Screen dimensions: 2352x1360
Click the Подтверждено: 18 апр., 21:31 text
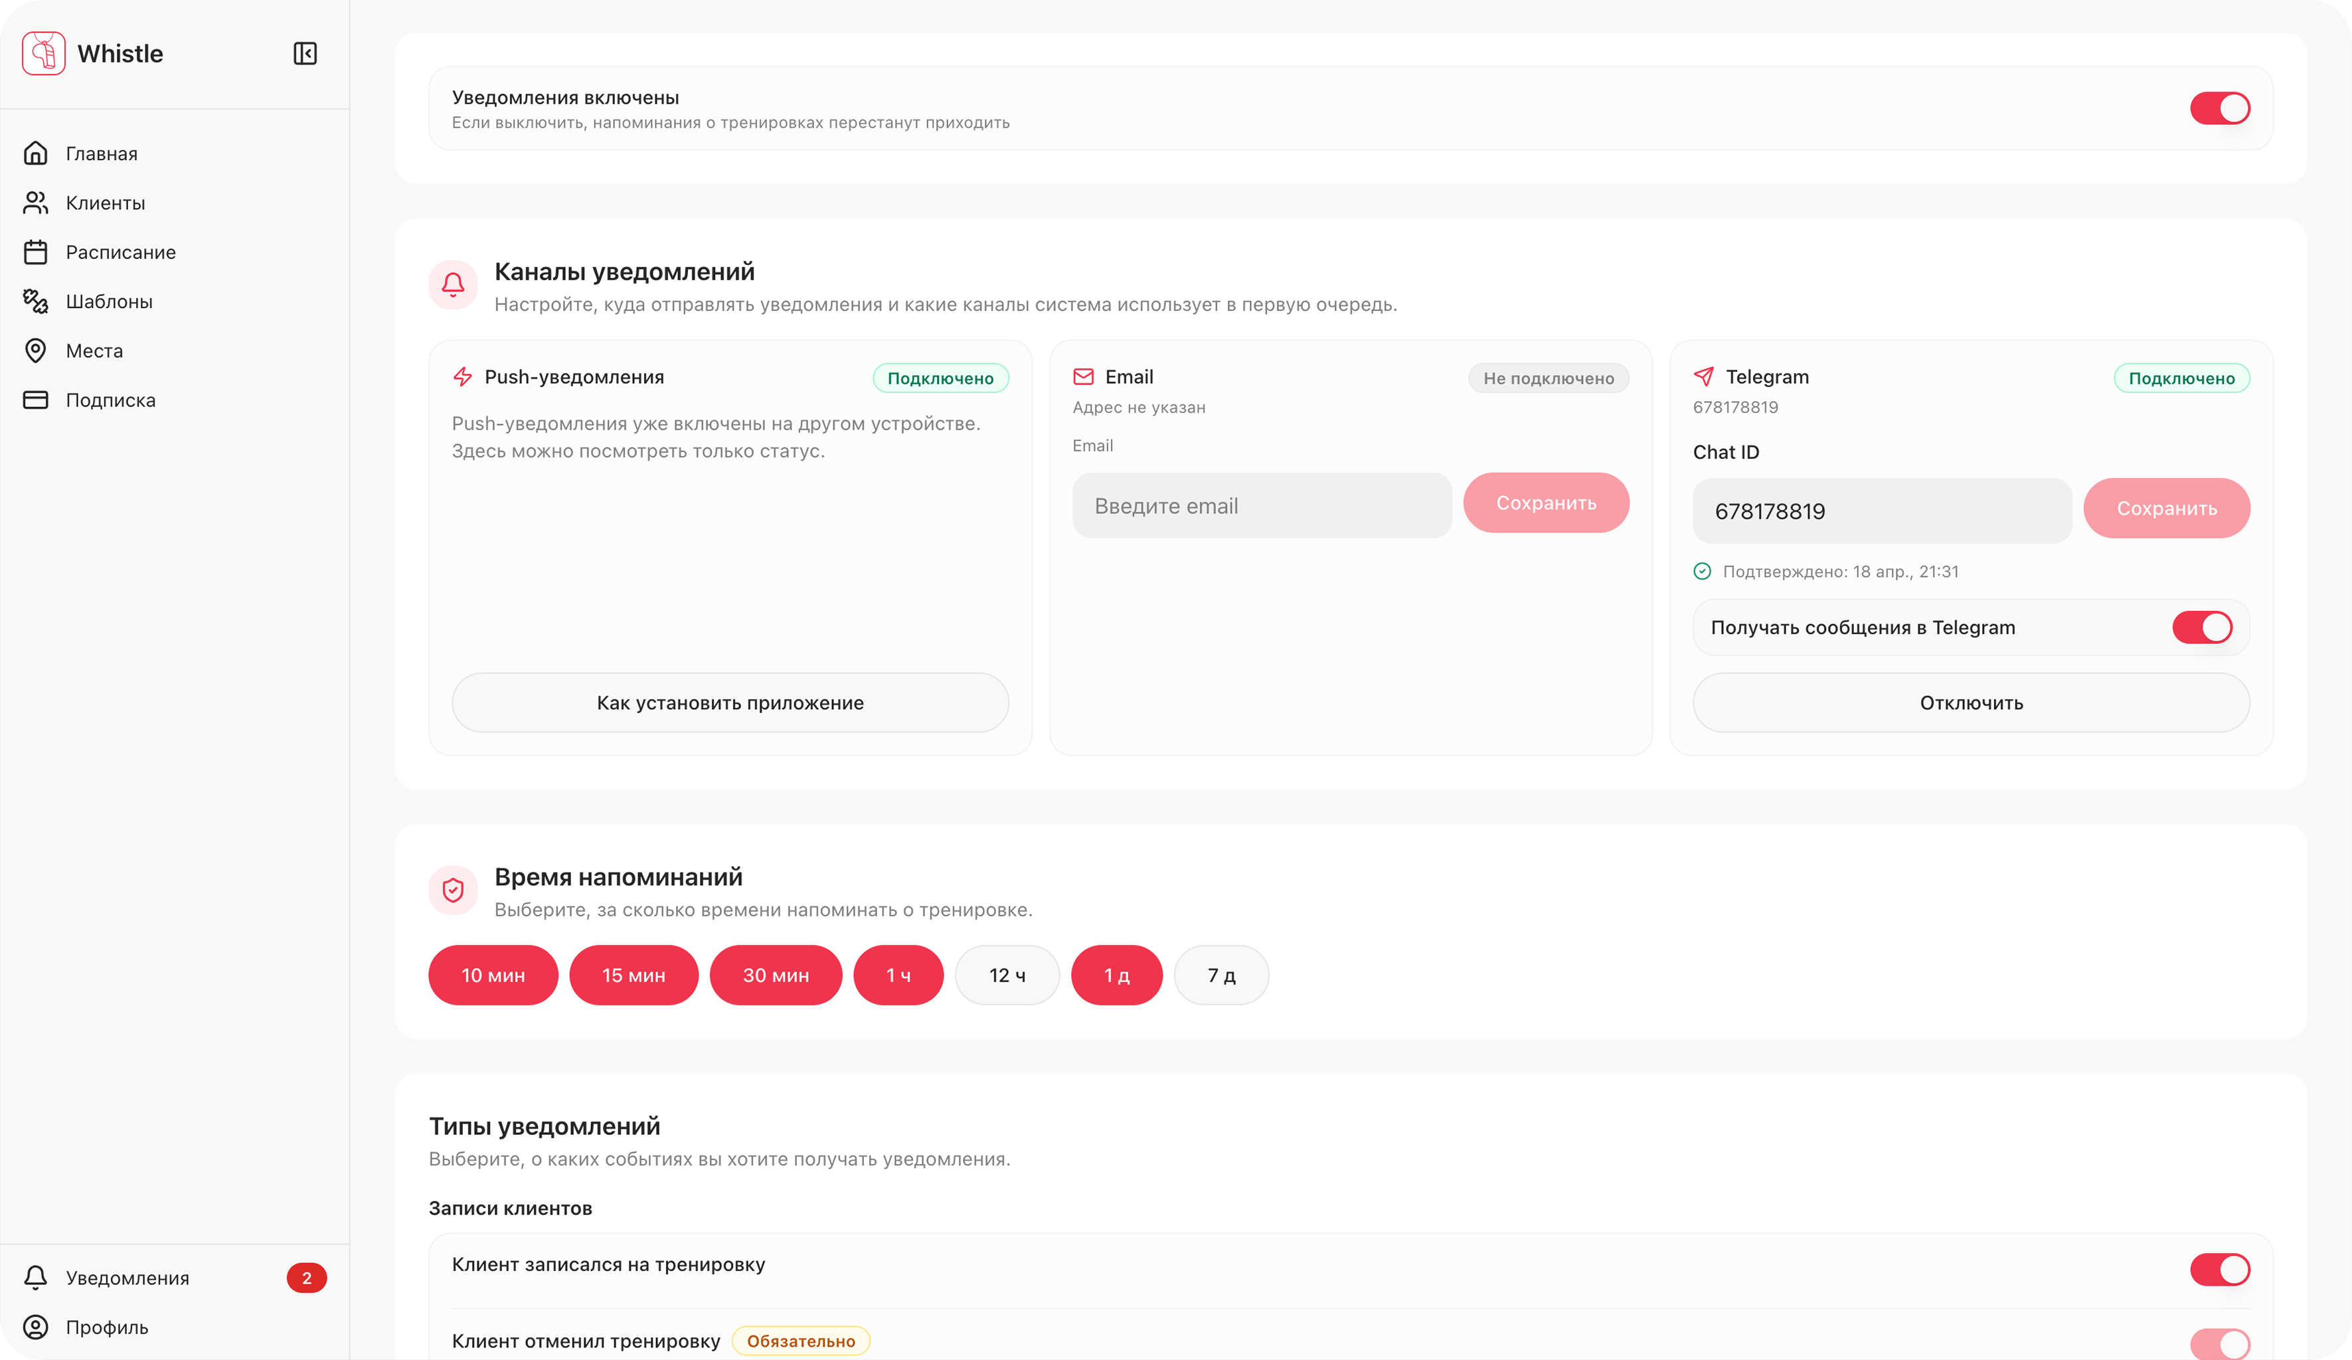tap(1839, 571)
